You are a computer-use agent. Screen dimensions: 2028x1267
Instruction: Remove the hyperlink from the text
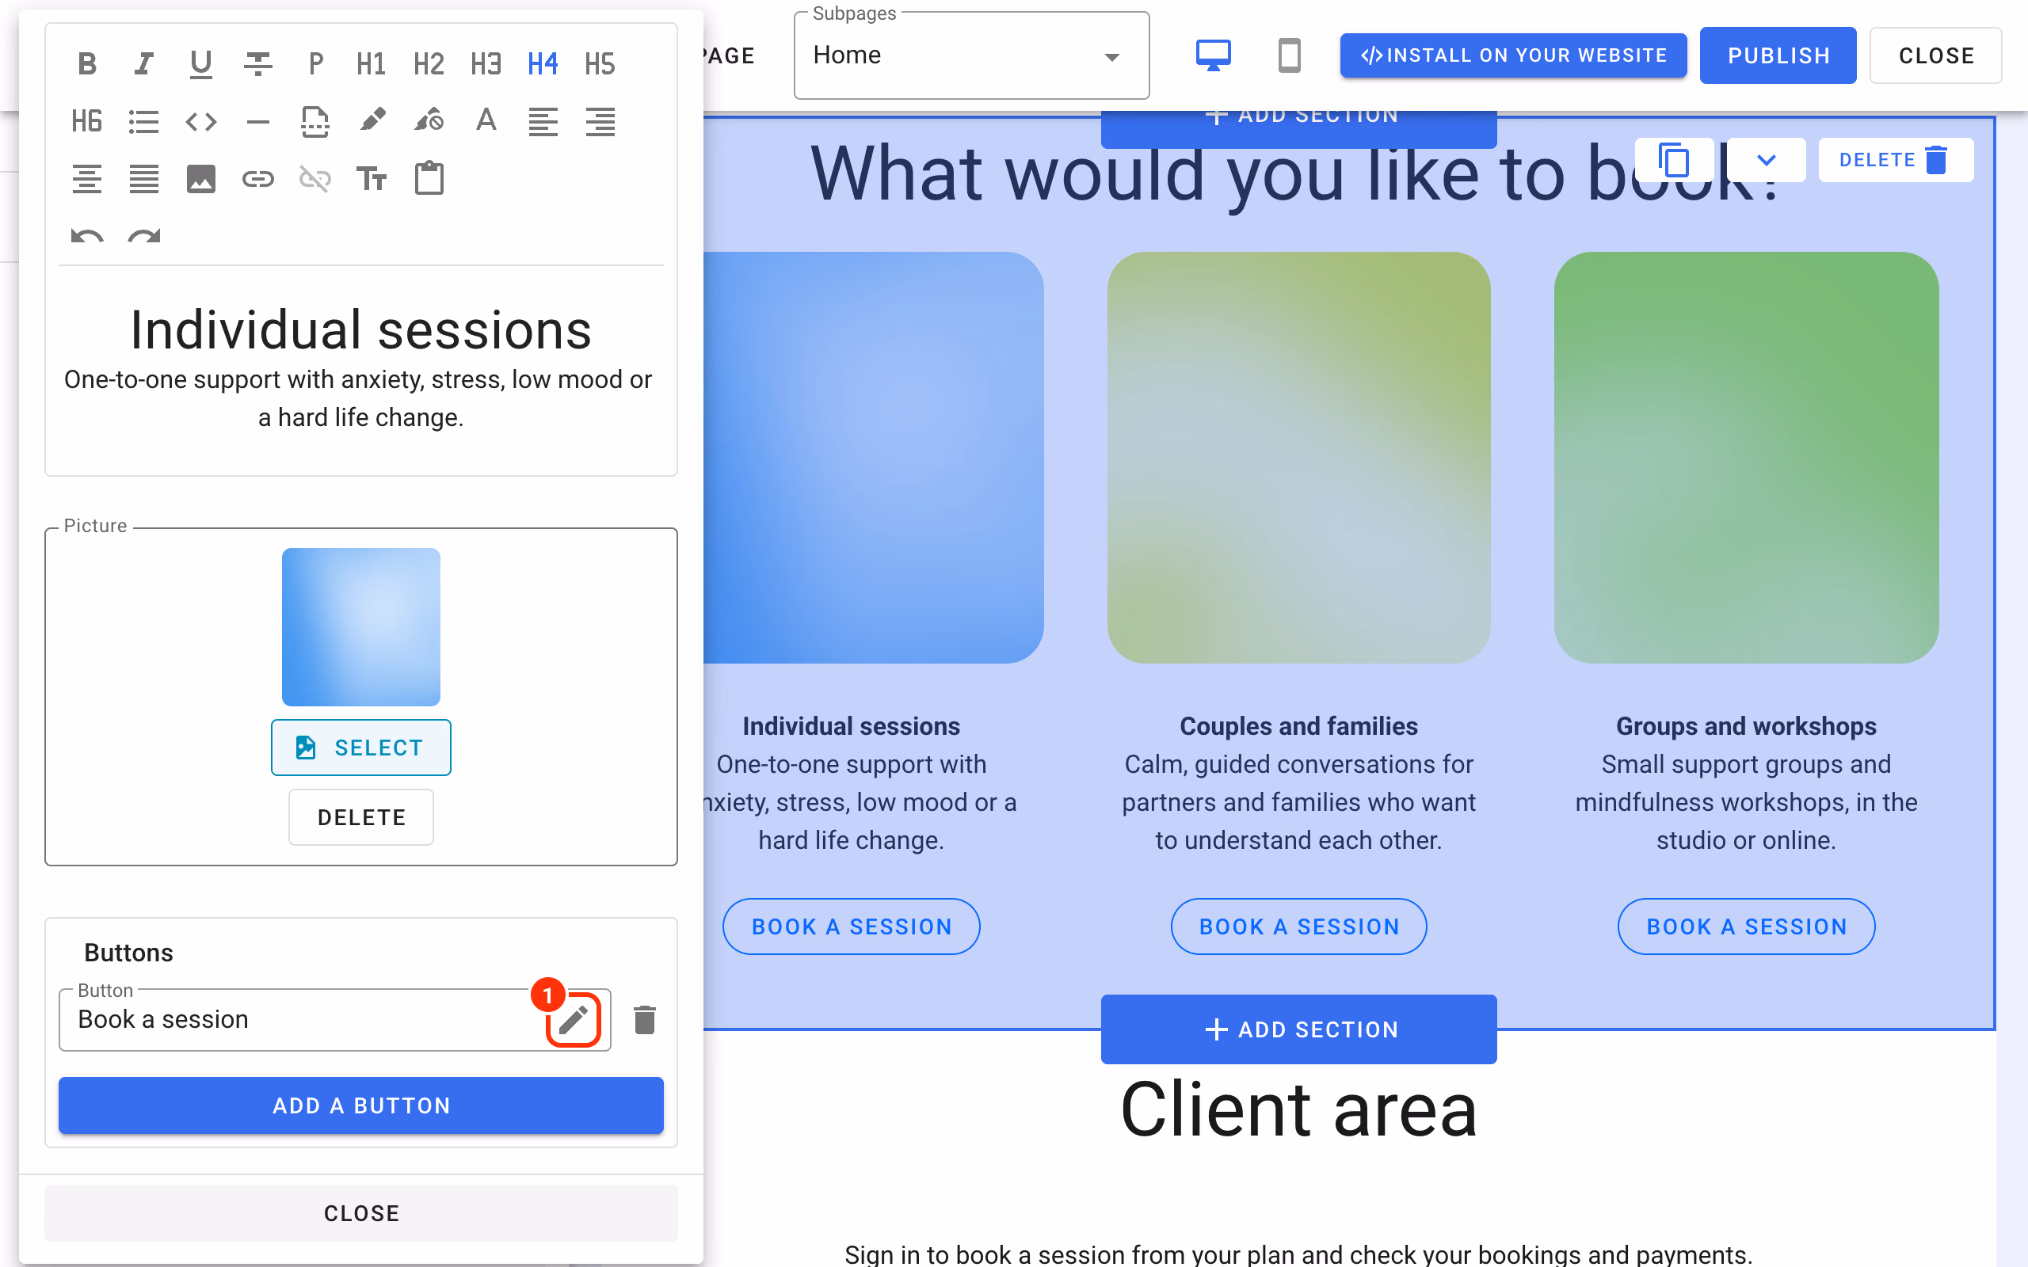[315, 178]
